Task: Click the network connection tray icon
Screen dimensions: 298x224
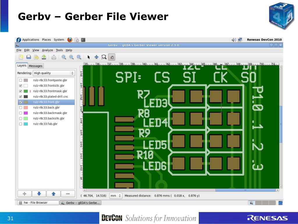Action: tap(240, 40)
